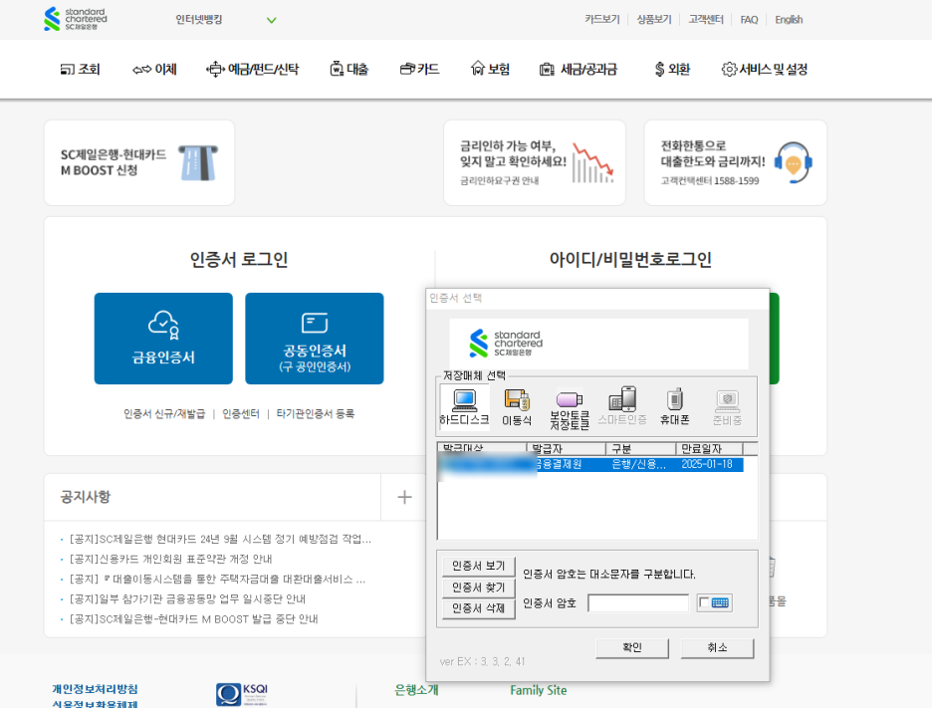
Task: Open 은행소개 footer link
Action: click(416, 690)
